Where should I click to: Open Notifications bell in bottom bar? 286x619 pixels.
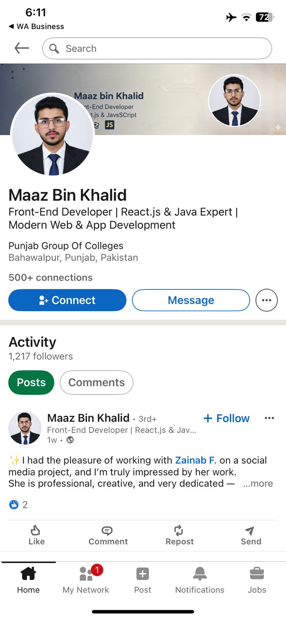200,574
